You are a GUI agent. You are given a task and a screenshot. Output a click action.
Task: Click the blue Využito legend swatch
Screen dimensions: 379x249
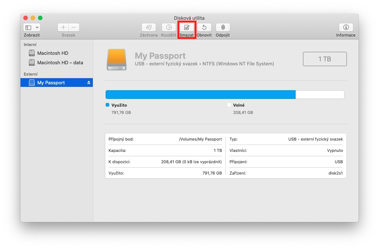point(107,105)
